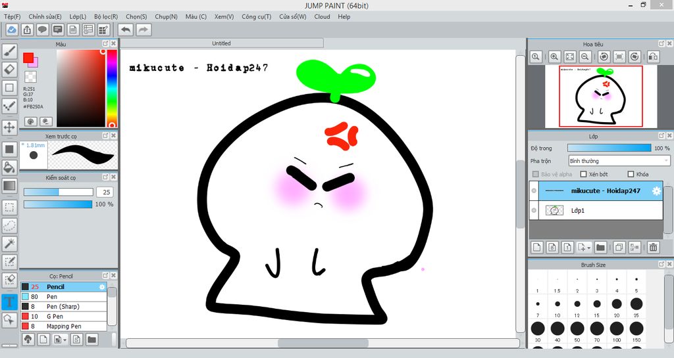
Task: Click the Redo arrow button
Action: 143,30
